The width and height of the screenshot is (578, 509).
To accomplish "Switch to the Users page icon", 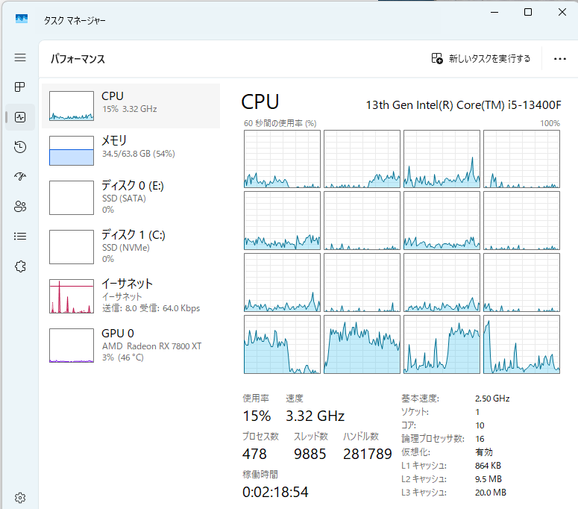I will pos(20,207).
